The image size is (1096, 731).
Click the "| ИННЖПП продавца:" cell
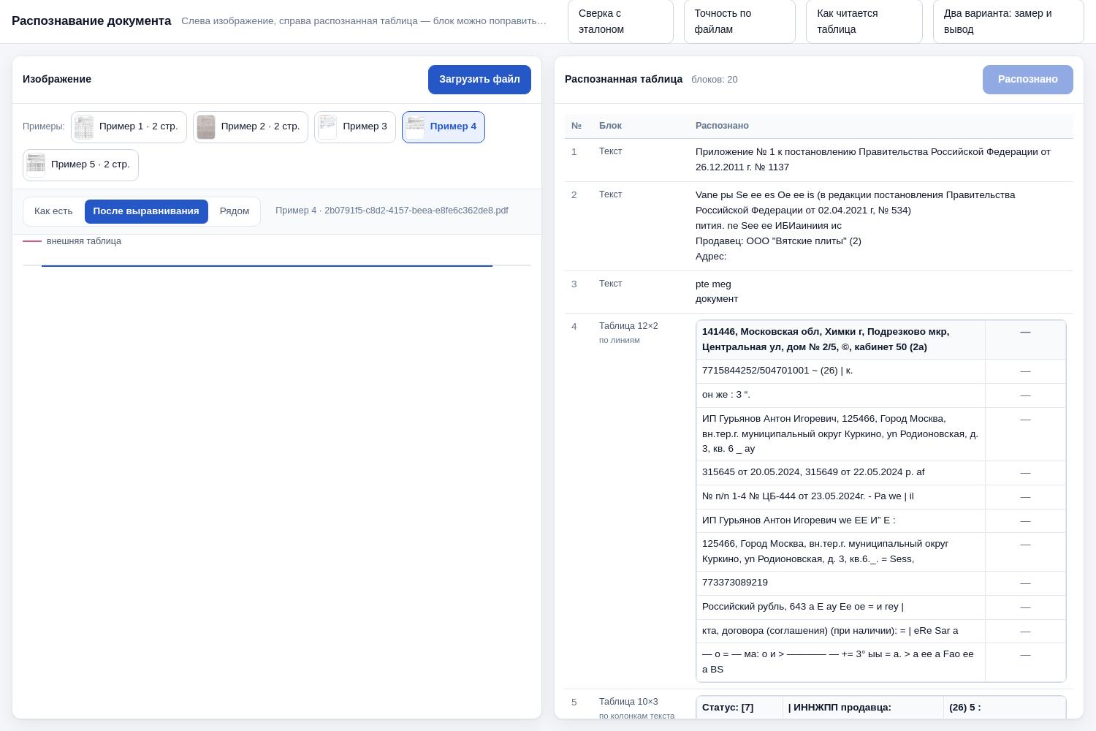(x=863, y=708)
